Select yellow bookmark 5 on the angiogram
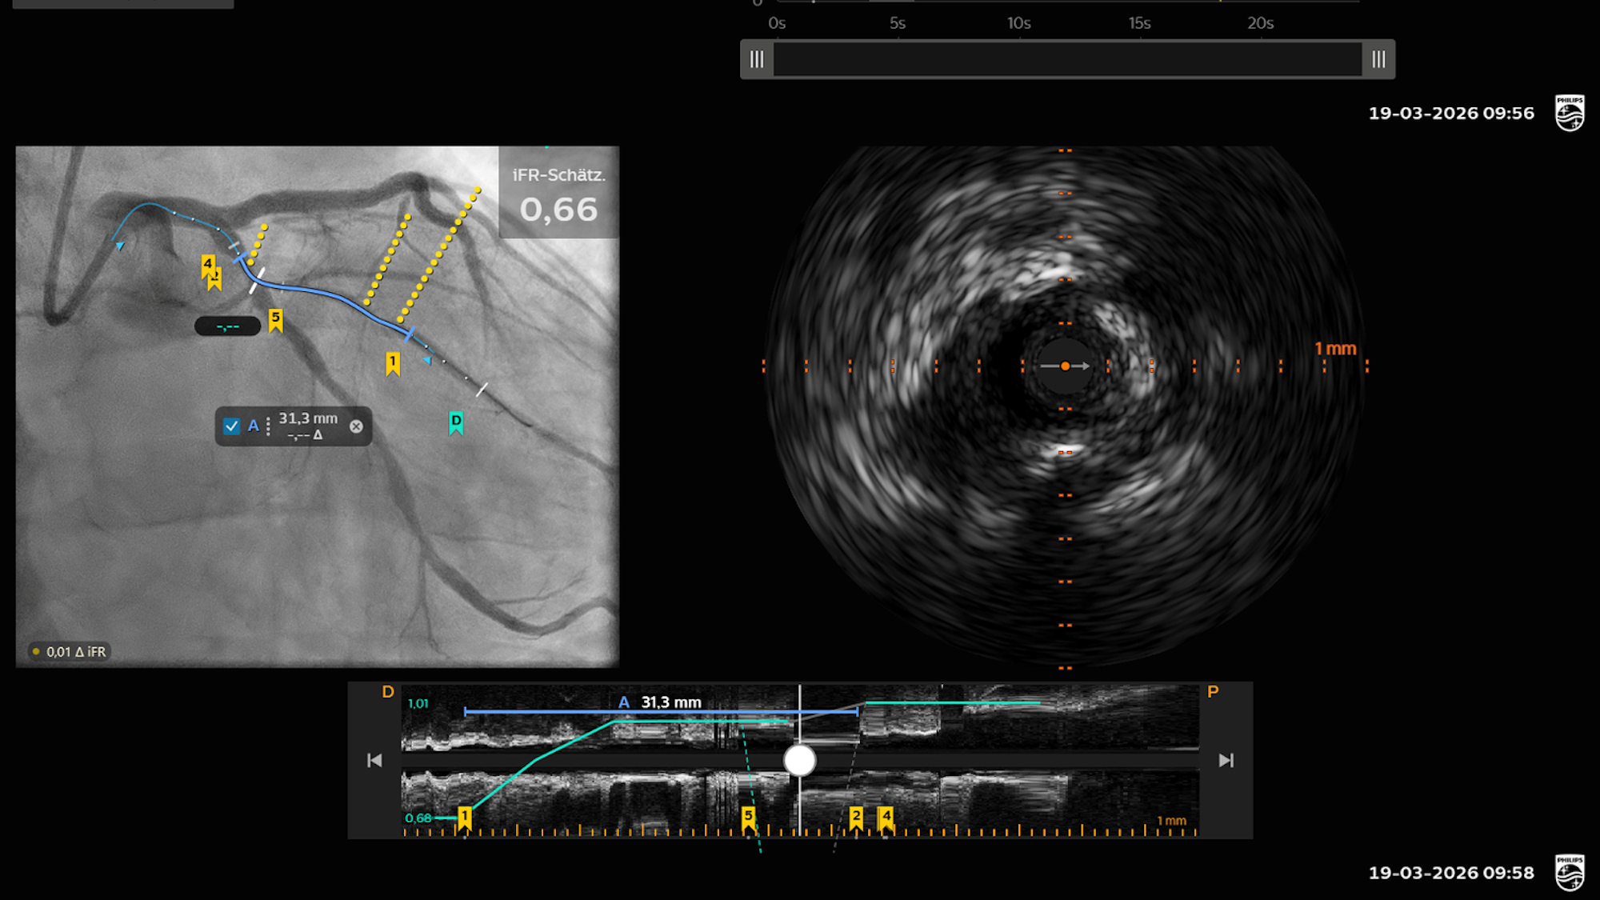The width and height of the screenshot is (1600, 900). (x=276, y=318)
